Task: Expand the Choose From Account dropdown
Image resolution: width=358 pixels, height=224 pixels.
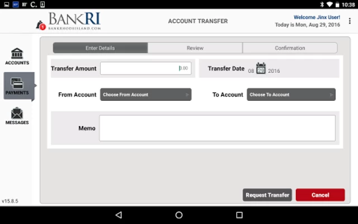Action: (x=145, y=95)
